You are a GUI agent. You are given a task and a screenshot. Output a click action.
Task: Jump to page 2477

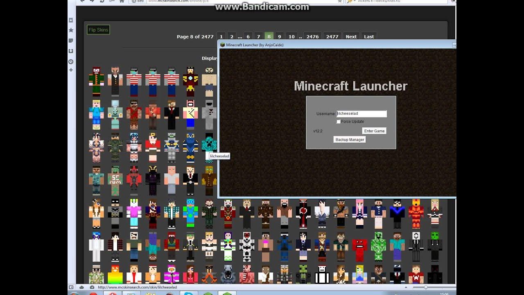(x=332, y=36)
